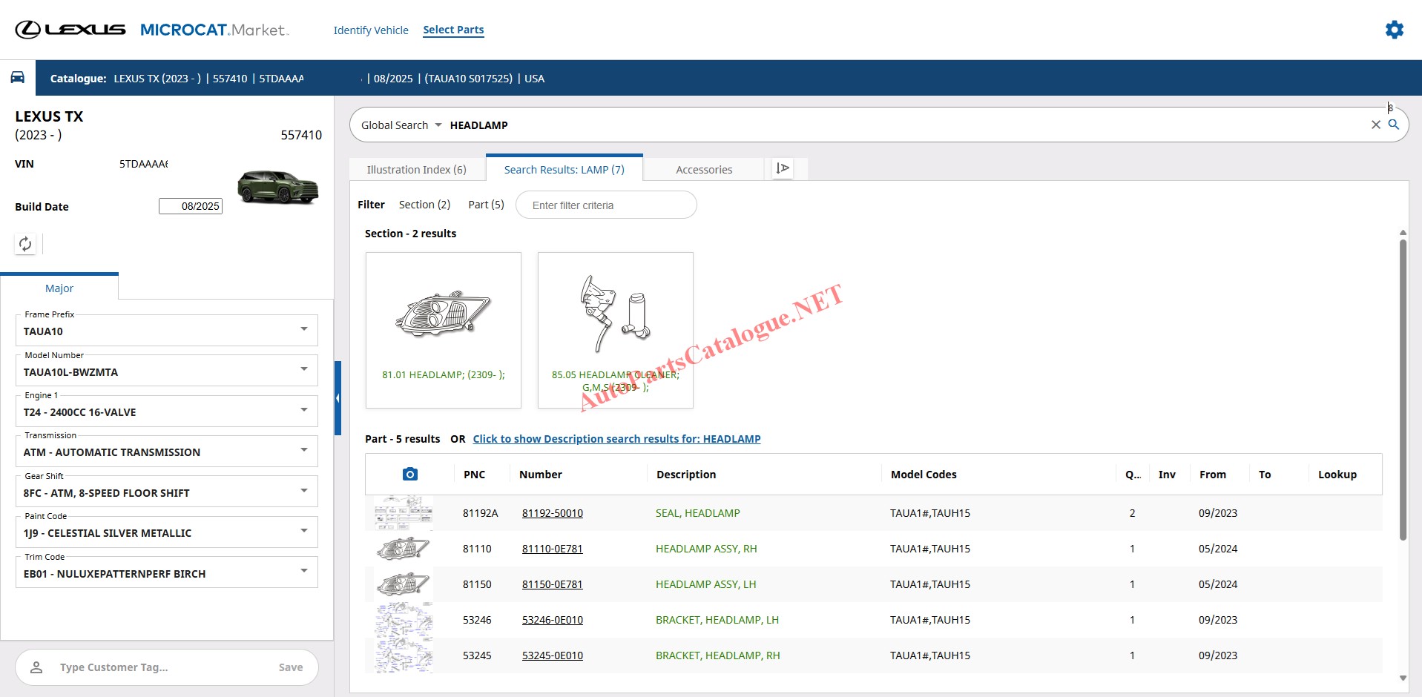The image size is (1422, 697).
Task: Switch to Illustration Index tab
Action: [416, 170]
